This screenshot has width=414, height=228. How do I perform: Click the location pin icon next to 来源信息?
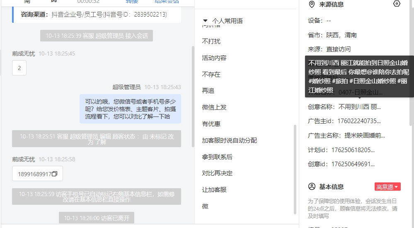[x=312, y=4]
